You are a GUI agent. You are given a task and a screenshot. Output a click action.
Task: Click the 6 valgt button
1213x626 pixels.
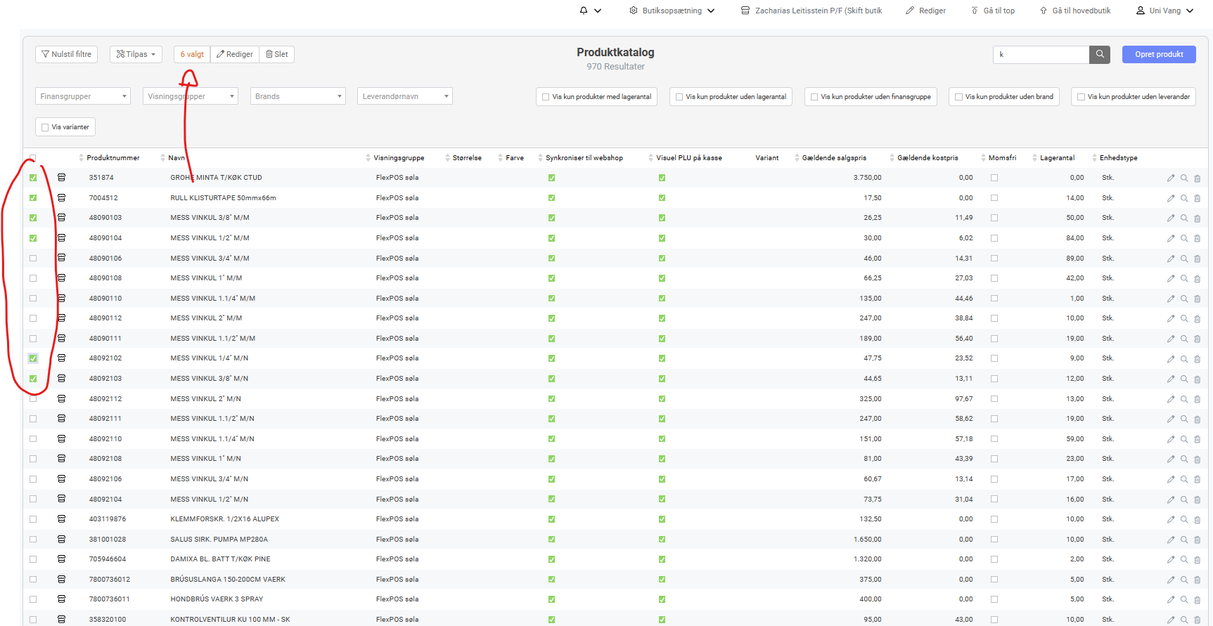click(192, 54)
